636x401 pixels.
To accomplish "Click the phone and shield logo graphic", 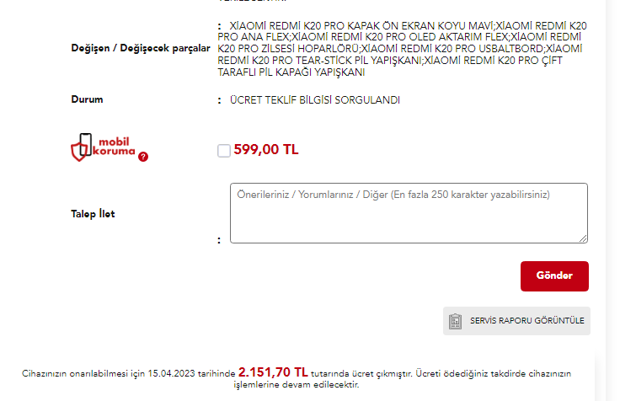I will click(82, 147).
